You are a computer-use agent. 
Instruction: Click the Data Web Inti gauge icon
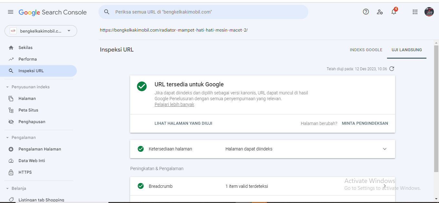click(11, 161)
